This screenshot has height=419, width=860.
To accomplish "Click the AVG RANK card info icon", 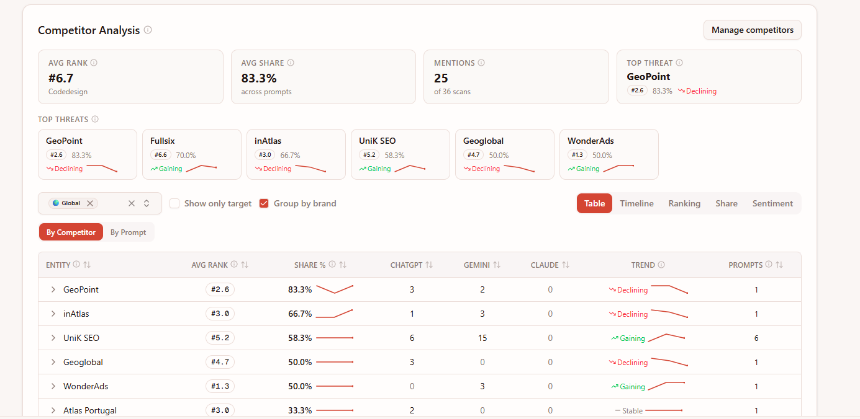I will tap(94, 63).
